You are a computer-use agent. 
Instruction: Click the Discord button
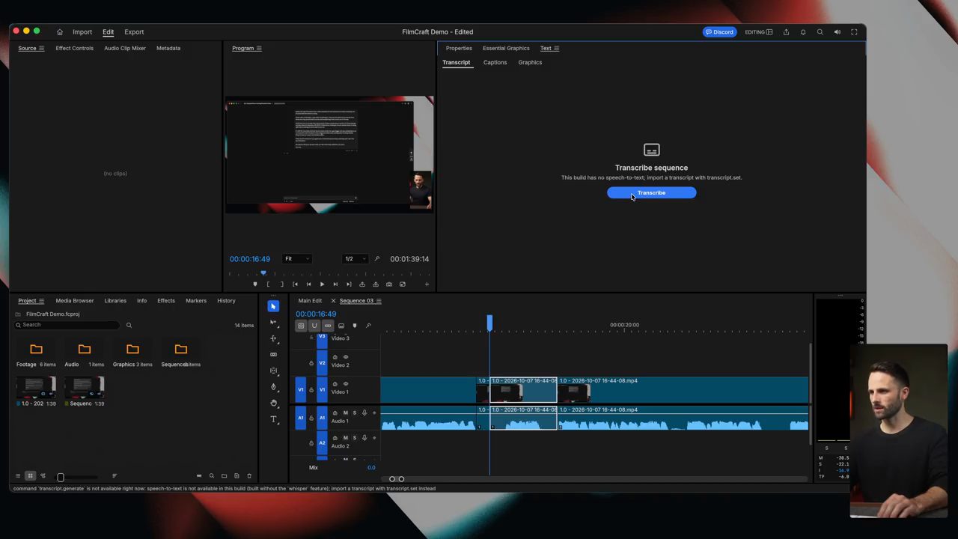coord(719,32)
